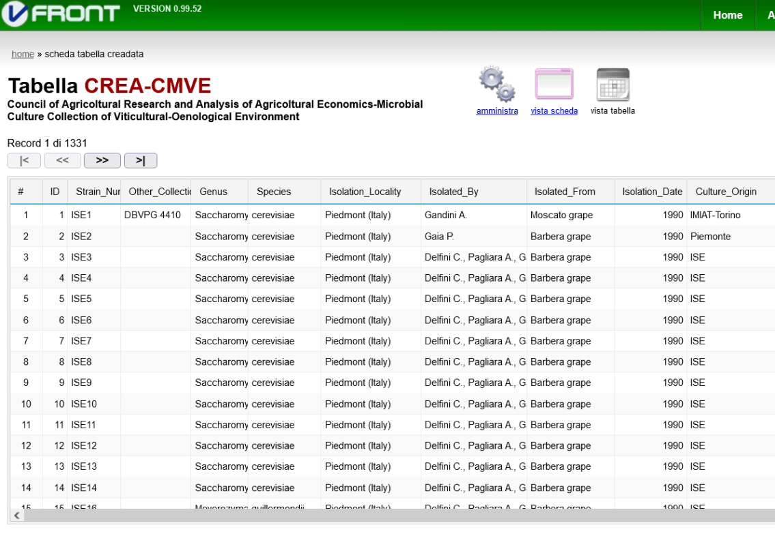Click the horizontal scrollbar track

coord(399,516)
